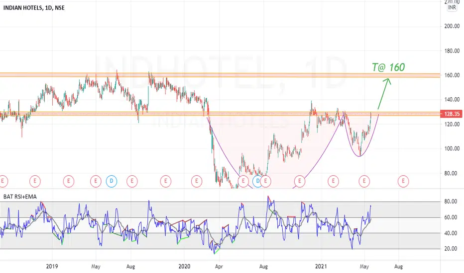
Task: Open the November 2018 earnings marker
Action: coord(35,181)
